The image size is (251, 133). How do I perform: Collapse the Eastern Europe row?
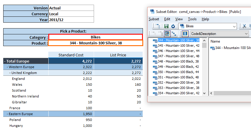tap(7, 114)
